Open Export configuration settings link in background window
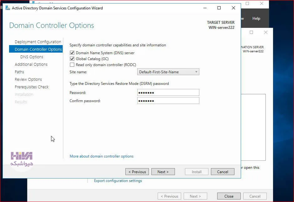294x202 pixels. click(x=118, y=181)
